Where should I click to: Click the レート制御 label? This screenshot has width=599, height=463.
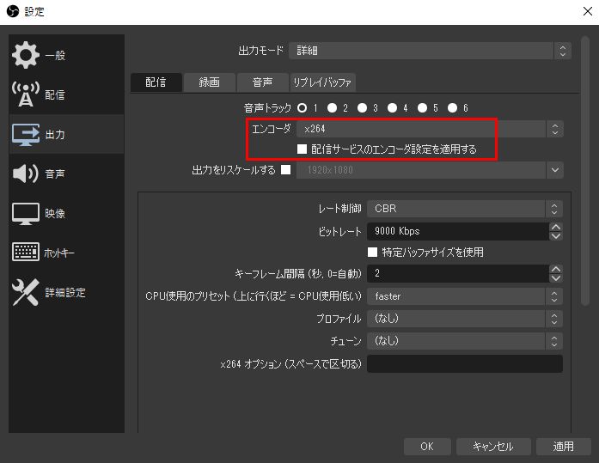(339, 209)
